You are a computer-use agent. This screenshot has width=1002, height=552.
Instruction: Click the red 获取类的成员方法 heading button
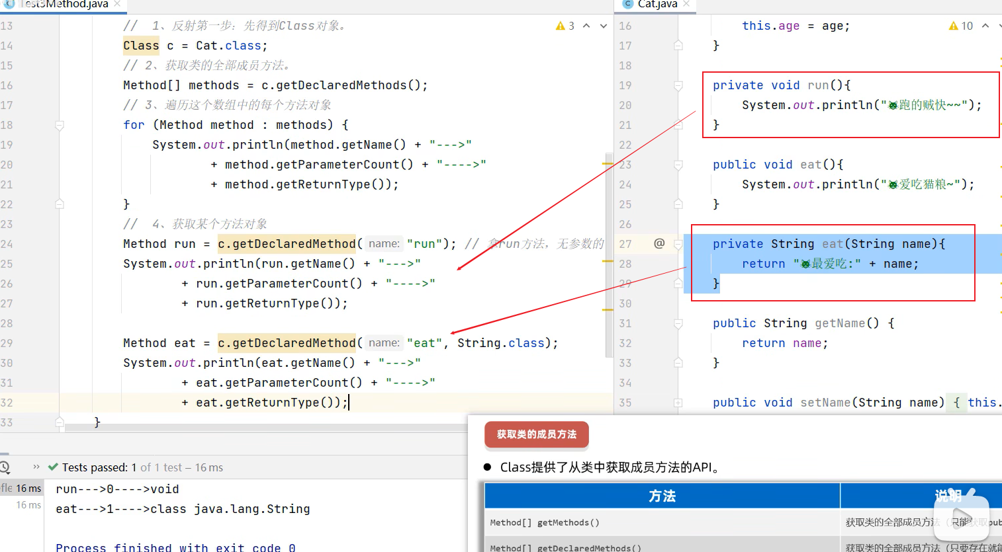(x=536, y=434)
